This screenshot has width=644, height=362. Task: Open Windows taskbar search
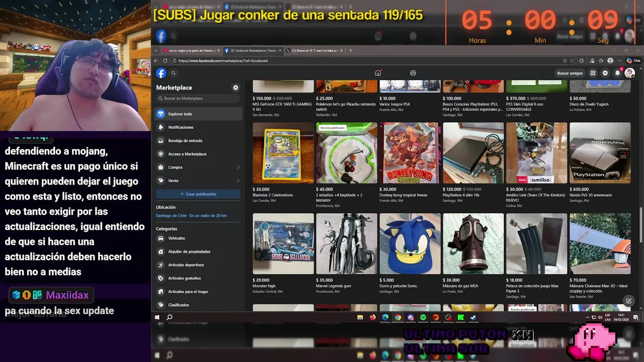coord(170,317)
